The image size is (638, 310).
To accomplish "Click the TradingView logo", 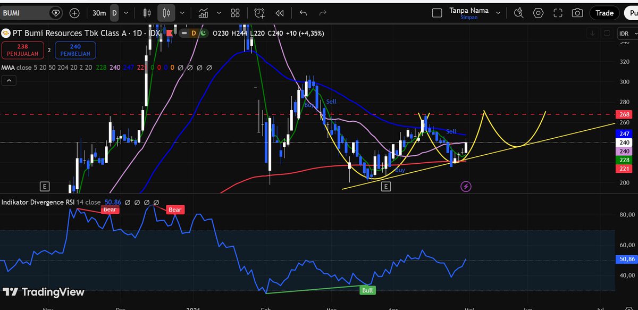I will coord(44,292).
